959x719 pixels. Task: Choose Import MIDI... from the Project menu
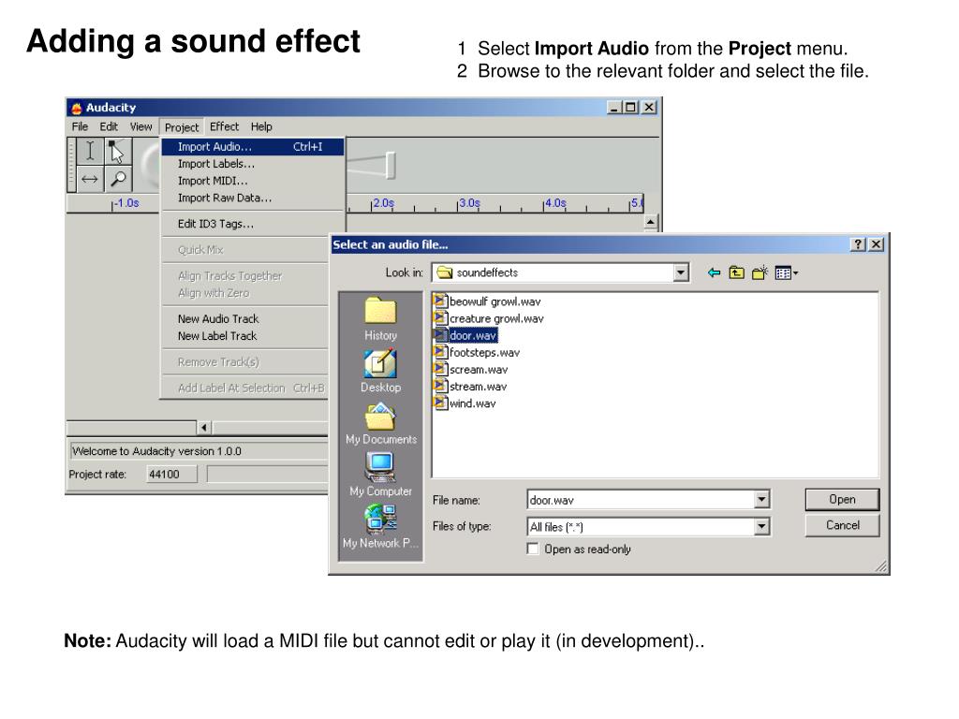(253, 181)
